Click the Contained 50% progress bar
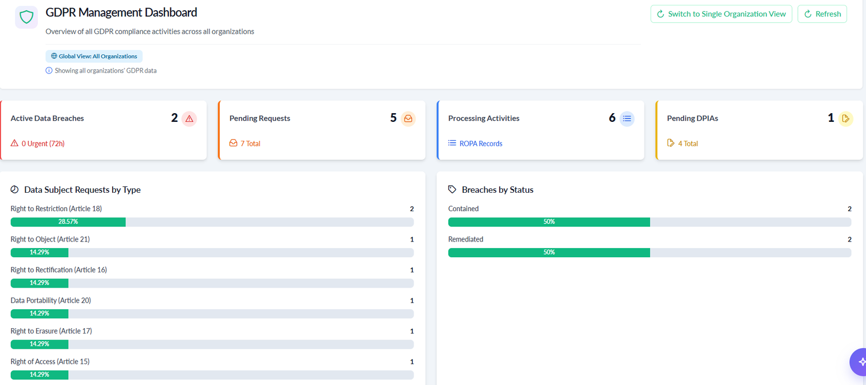 click(649, 222)
